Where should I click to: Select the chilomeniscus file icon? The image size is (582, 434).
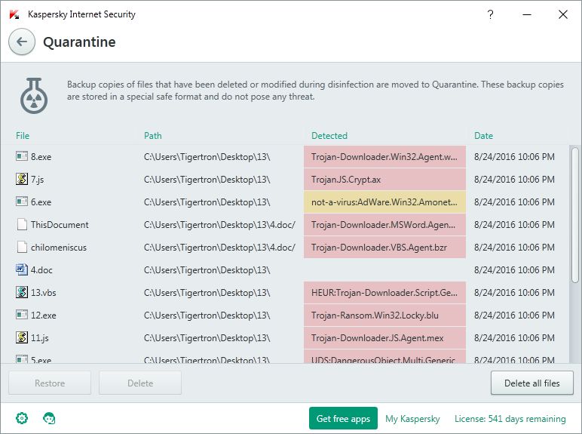pyautogui.click(x=22, y=247)
